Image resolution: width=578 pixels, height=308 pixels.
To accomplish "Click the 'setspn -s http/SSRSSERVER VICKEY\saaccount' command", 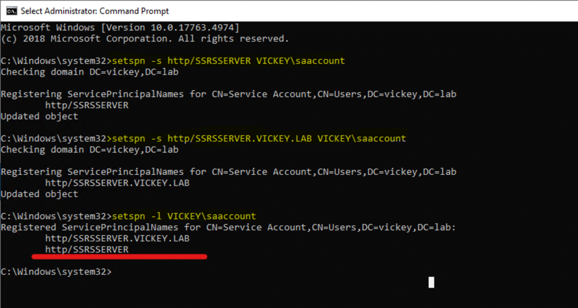I will pos(229,61).
